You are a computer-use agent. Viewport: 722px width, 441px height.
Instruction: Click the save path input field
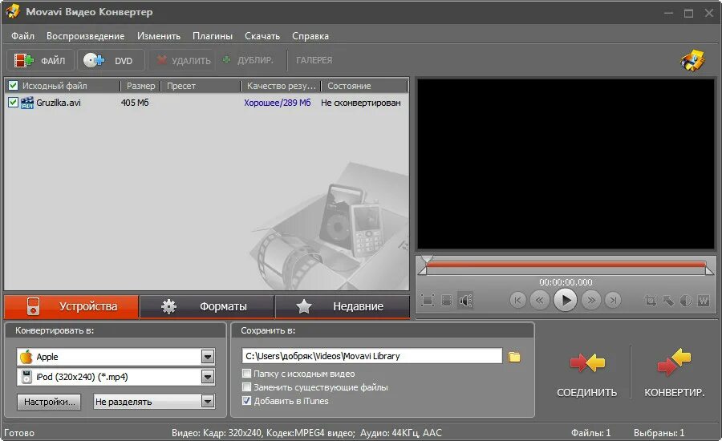pos(372,356)
